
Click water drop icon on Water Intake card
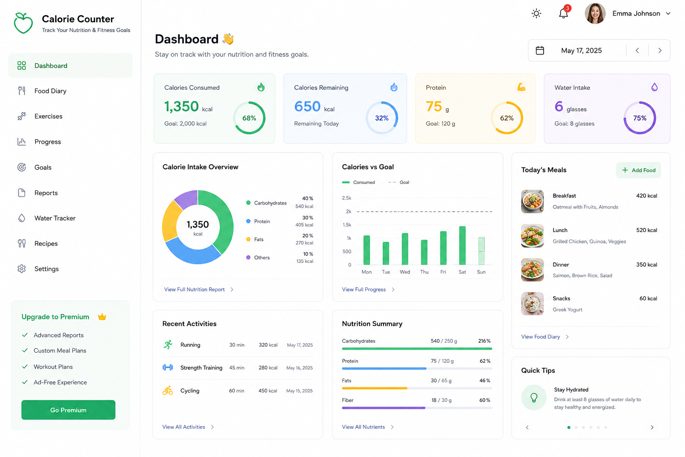click(654, 87)
